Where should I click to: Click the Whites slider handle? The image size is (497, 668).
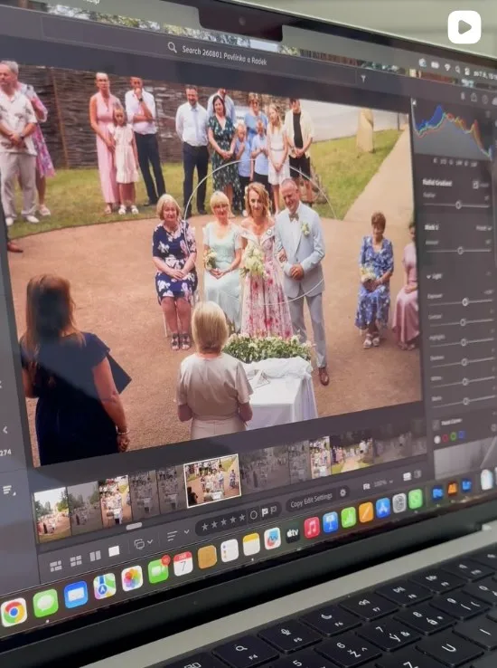point(465,382)
